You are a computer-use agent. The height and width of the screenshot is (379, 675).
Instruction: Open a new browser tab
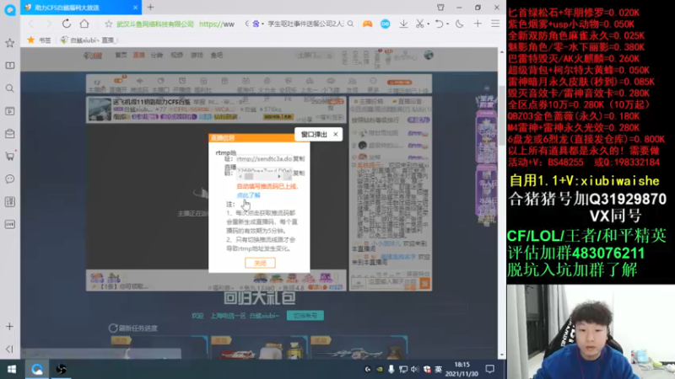point(150,8)
